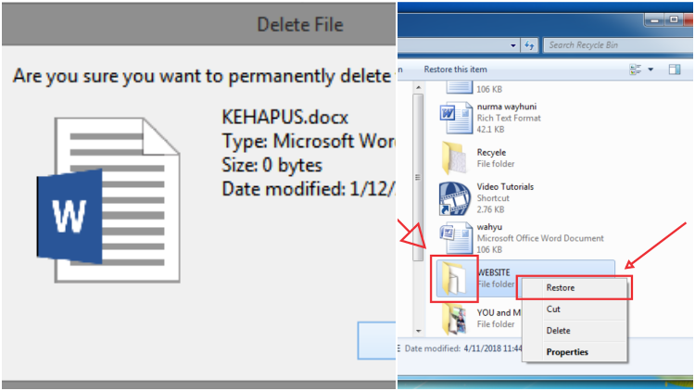Select the WEBSITE folder icon

tap(455, 278)
